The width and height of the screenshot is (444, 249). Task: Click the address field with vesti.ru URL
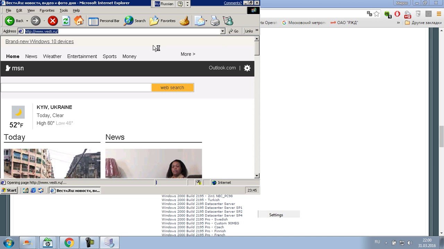tap(119, 31)
